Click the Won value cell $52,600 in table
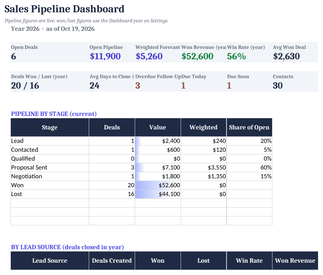323x275 pixels. point(158,185)
